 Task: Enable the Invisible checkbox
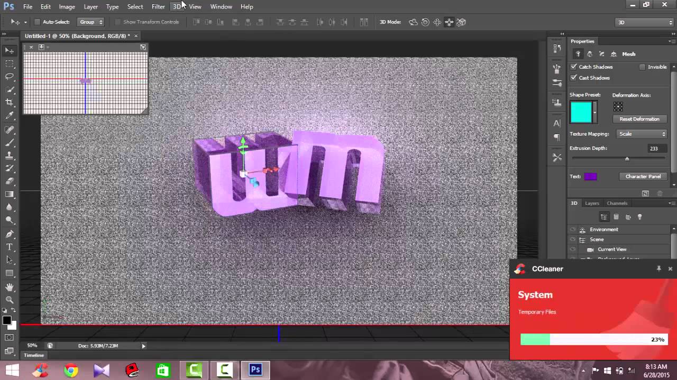[x=642, y=67]
